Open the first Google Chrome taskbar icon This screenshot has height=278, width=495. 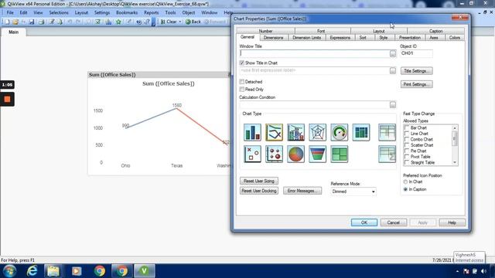pos(100,271)
